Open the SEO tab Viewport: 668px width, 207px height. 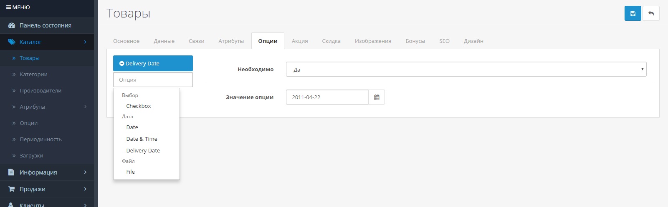coord(444,41)
